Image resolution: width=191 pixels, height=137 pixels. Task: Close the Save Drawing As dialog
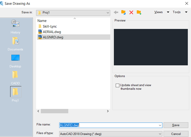(187, 3)
